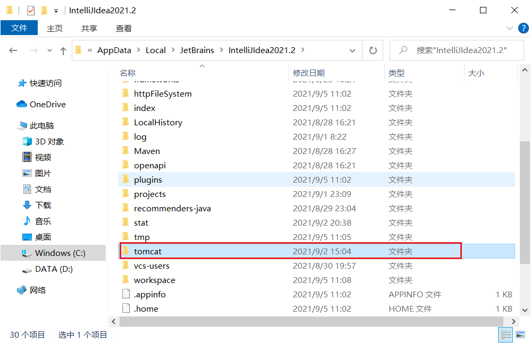This screenshot has height=343, width=531.
Task: Click the AppData breadcrumb segment
Action: coord(114,50)
